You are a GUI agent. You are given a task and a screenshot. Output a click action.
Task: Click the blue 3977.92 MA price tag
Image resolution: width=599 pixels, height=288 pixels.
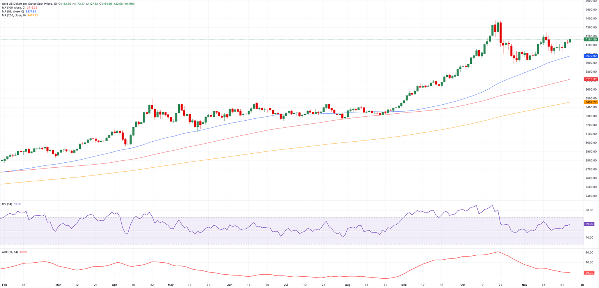point(590,56)
